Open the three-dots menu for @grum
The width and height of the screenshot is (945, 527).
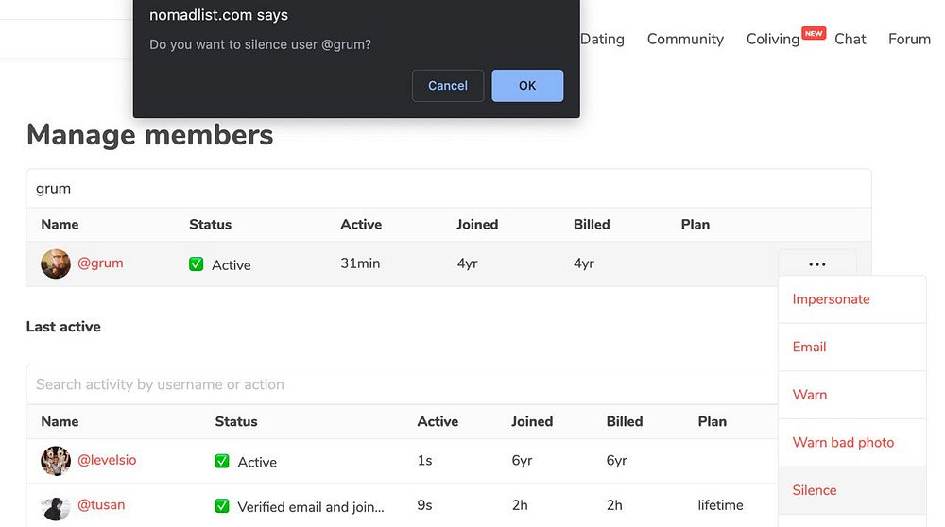[x=817, y=264]
